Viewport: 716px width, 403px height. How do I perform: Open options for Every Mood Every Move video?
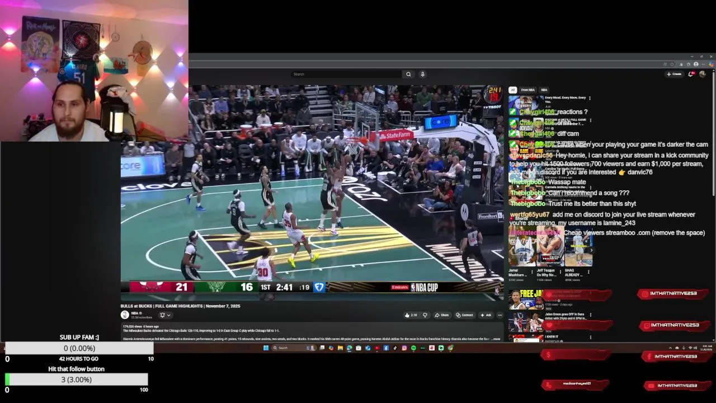590,98
